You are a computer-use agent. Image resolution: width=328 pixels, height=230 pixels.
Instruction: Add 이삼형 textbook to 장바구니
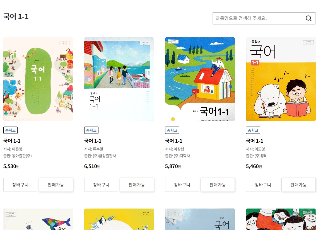[x=182, y=185]
